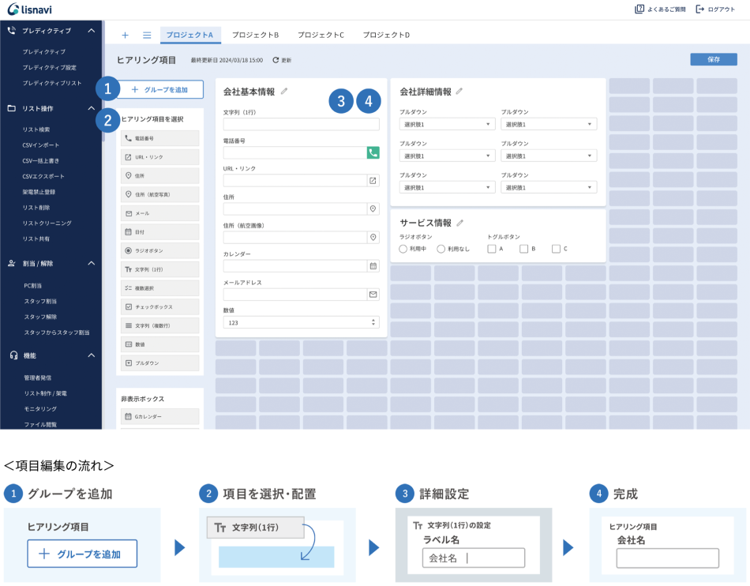Click the envelope icon in メールアドレス field
The height and width of the screenshot is (586, 750).
373,294
